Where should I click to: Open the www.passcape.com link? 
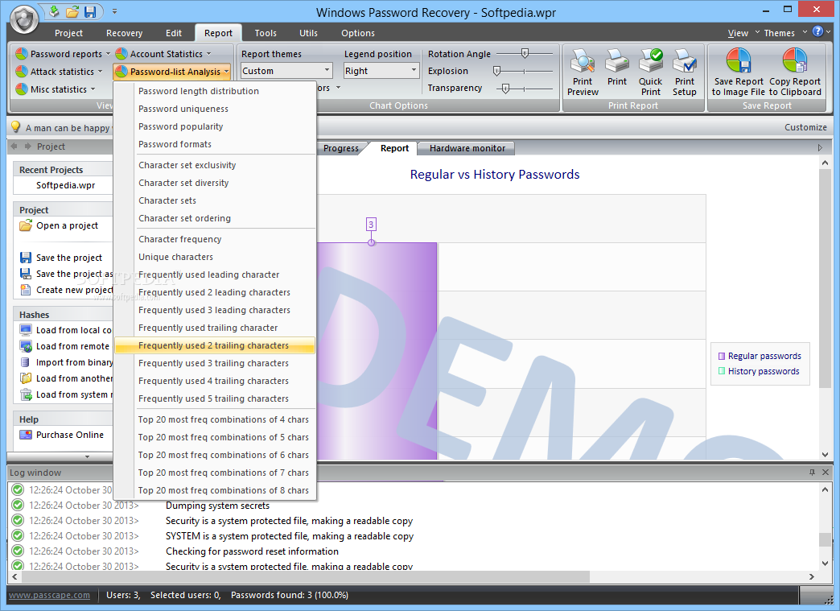(x=49, y=595)
